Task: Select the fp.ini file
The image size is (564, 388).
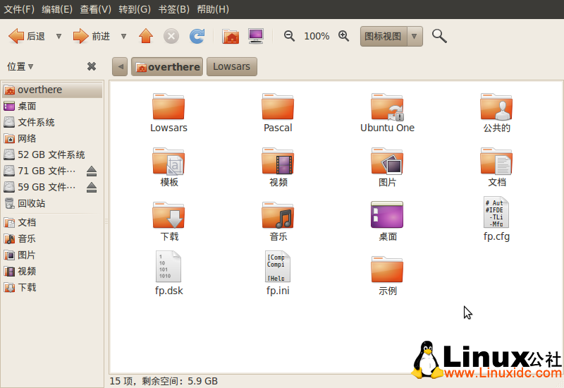Action: coord(278,267)
